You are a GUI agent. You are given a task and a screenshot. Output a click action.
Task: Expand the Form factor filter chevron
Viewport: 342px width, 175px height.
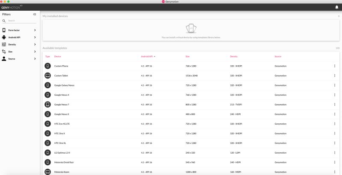35,30
